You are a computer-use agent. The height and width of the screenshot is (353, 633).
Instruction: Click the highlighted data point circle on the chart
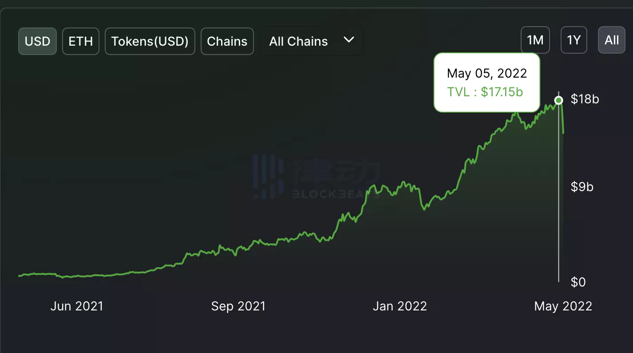559,100
